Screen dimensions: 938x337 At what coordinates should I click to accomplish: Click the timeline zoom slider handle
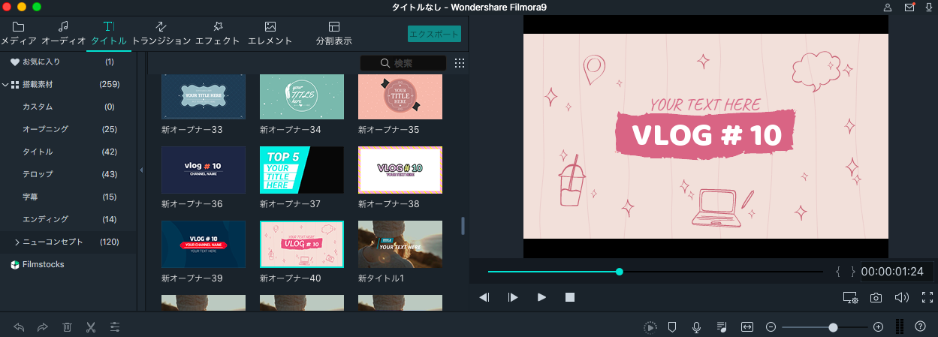tap(833, 327)
